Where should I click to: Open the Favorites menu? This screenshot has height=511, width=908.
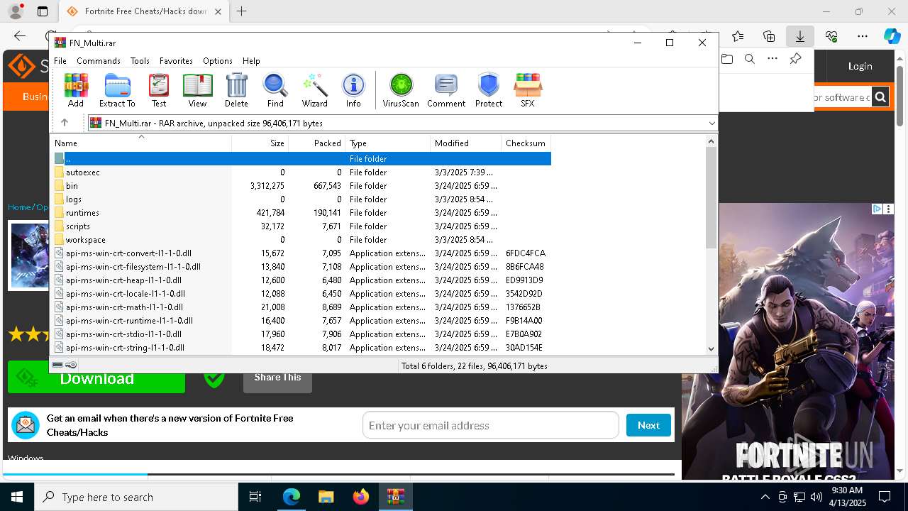click(176, 61)
